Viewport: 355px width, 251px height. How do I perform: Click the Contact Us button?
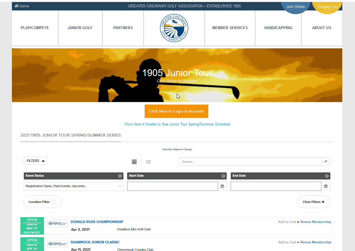(327, 7)
